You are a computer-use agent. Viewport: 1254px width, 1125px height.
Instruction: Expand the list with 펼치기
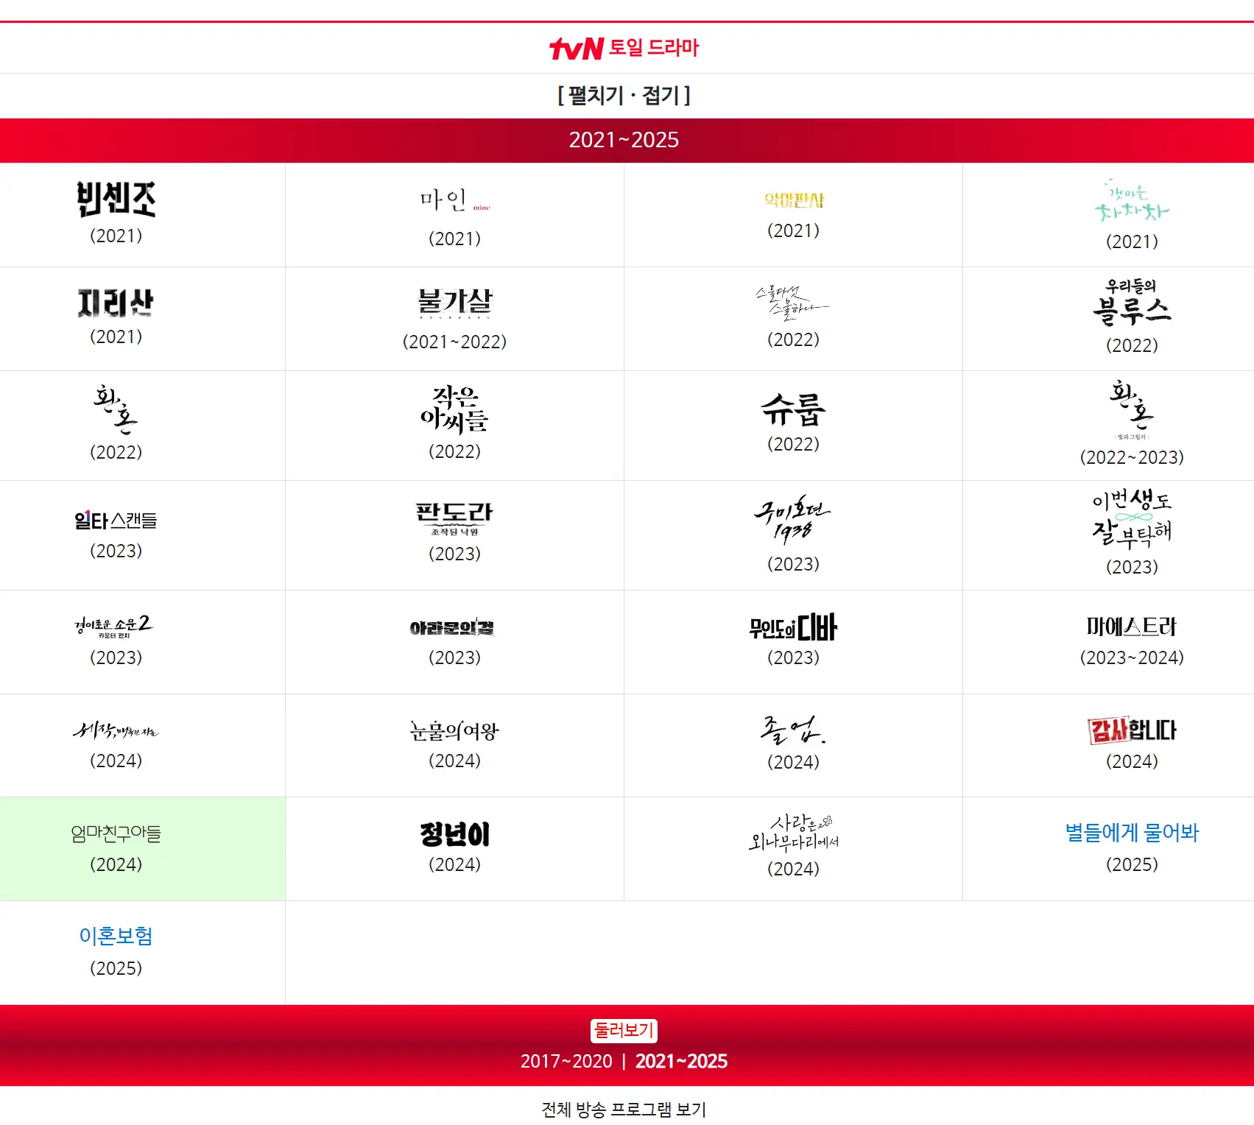tap(596, 95)
